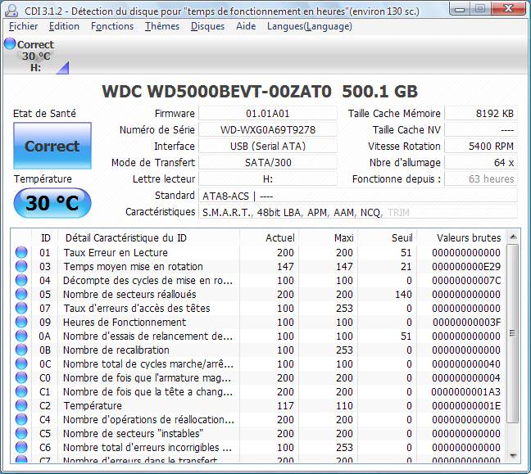Click the status orb for ID 04 row

click(21, 280)
